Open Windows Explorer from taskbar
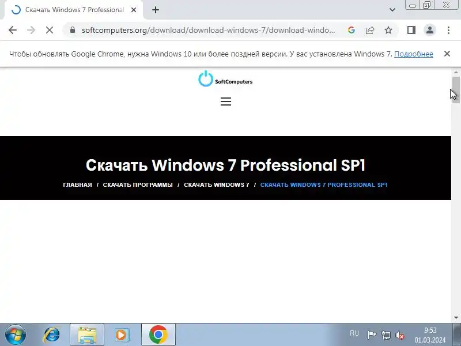 tap(87, 335)
